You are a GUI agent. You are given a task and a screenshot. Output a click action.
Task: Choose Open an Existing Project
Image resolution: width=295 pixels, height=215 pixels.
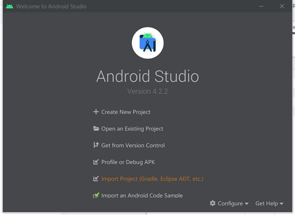(132, 128)
